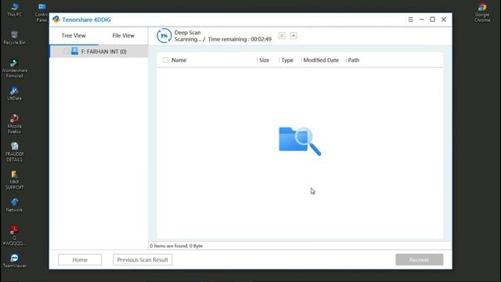Image resolution: width=501 pixels, height=282 pixels.
Task: Open the Control Panel desktop icon
Action: [x=41, y=13]
